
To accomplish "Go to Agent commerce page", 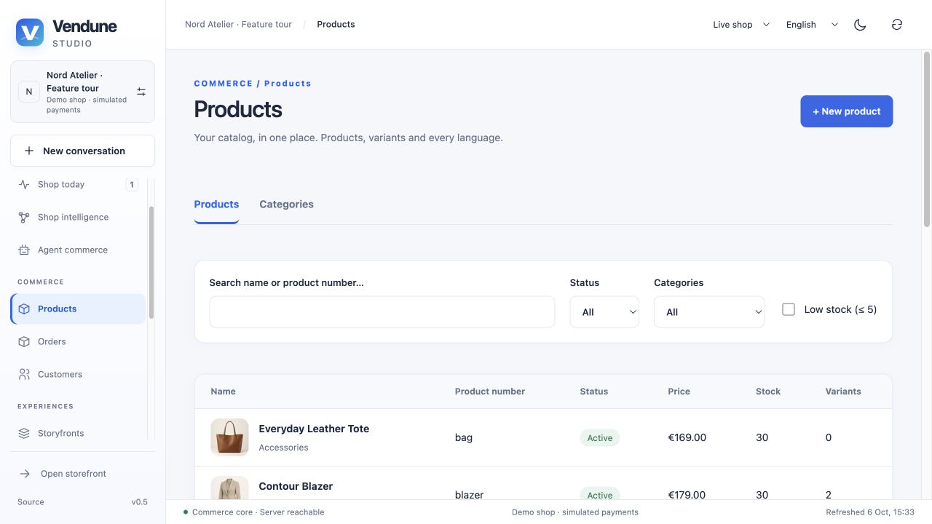I will tap(78, 250).
